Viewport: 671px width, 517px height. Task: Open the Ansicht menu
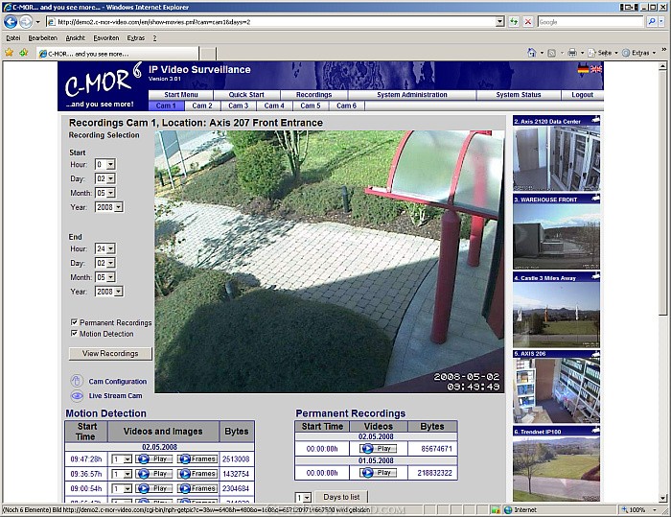pos(76,38)
